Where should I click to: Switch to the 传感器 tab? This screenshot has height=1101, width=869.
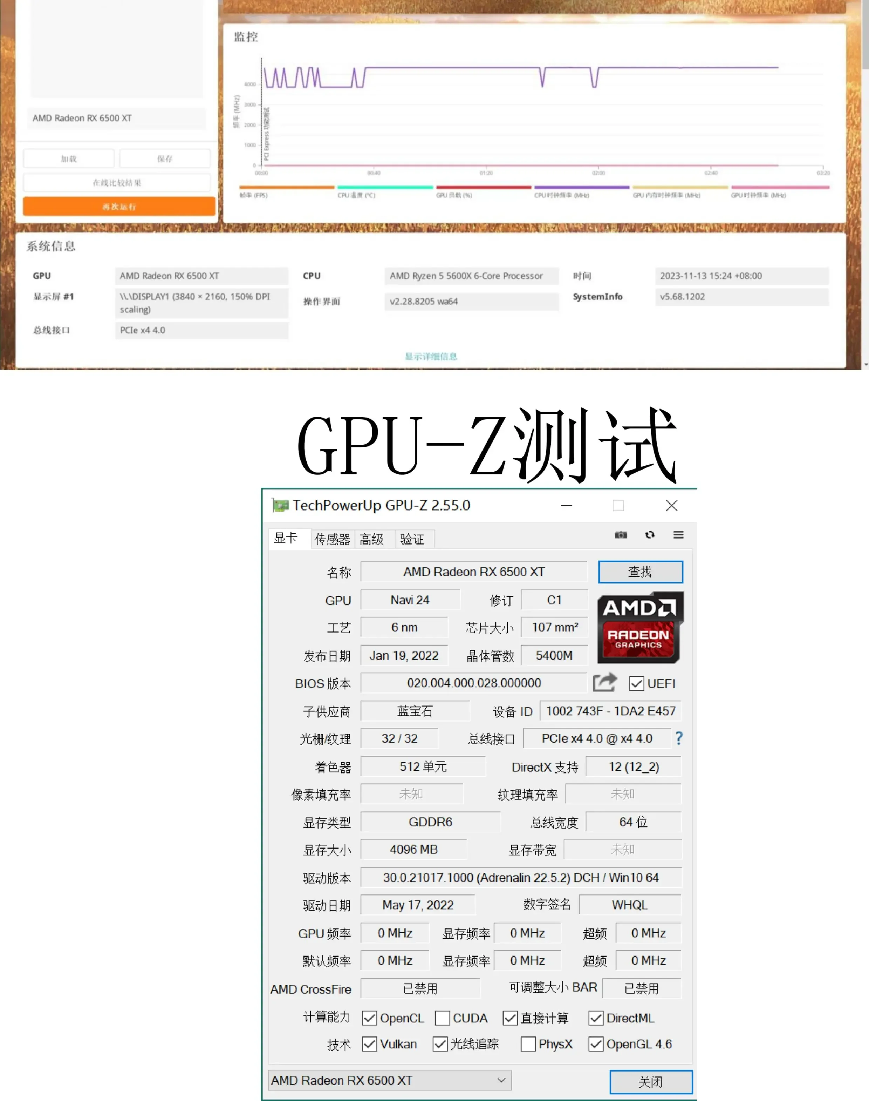(x=332, y=539)
